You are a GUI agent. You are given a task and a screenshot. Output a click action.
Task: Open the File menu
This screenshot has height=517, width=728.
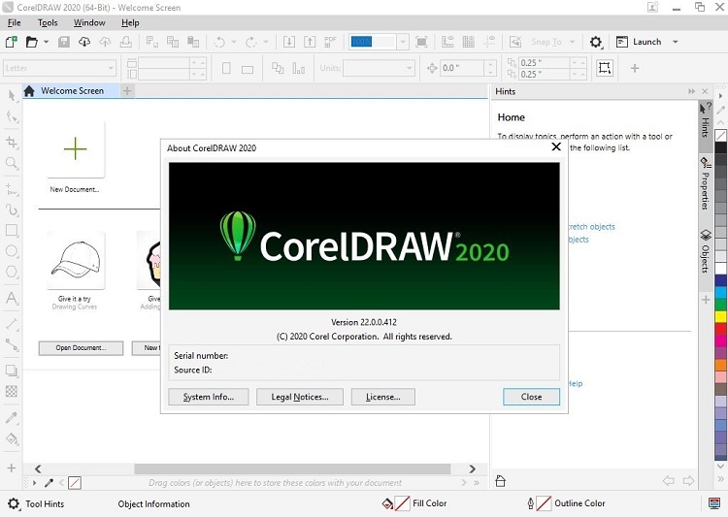(14, 22)
